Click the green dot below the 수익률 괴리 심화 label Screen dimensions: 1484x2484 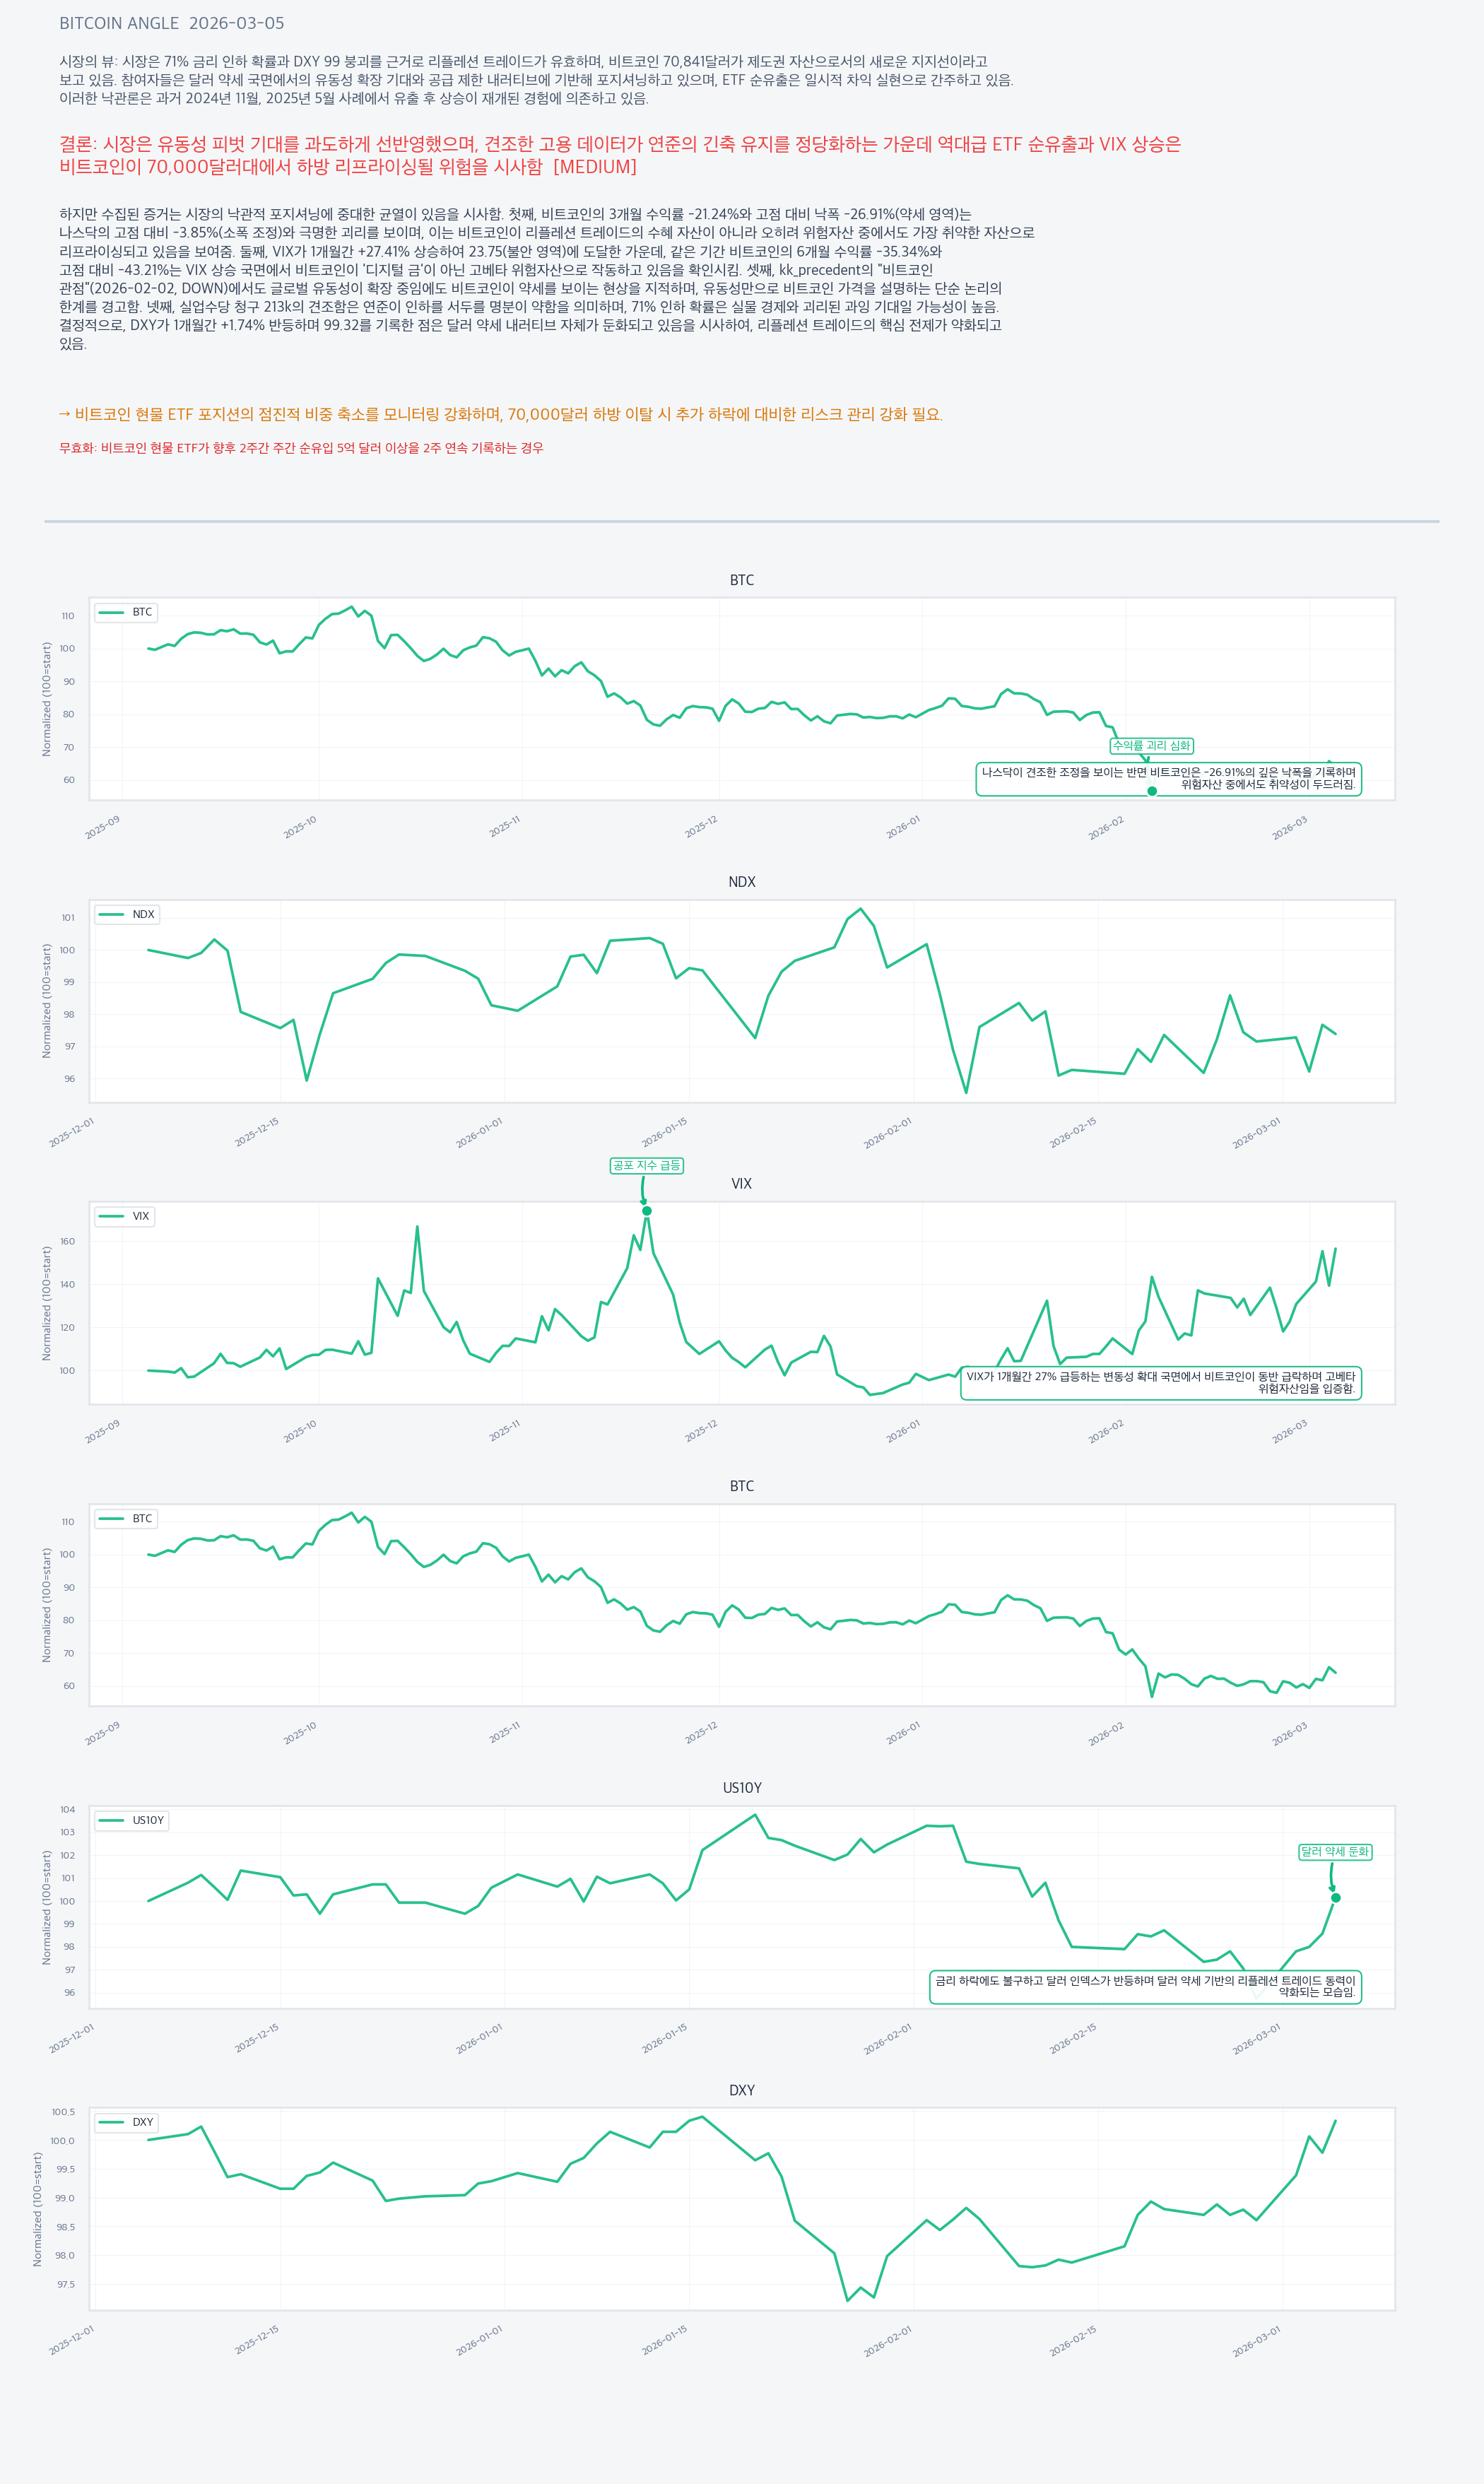click(x=1152, y=791)
